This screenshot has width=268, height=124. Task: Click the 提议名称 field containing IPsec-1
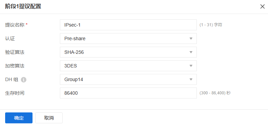coord(128,25)
